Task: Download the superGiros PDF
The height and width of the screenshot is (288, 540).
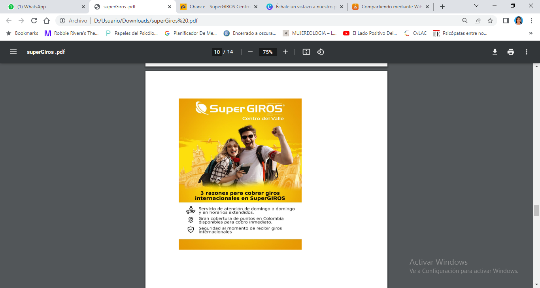Action: (495, 52)
